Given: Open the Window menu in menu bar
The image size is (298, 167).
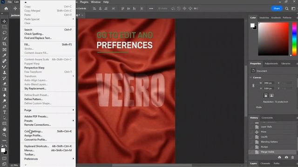Looking at the screenshot, I should [95, 2].
